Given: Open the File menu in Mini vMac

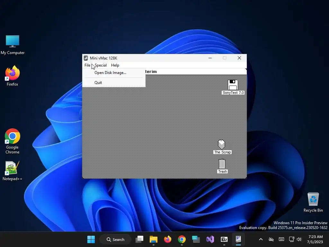Looking at the screenshot, I should (87, 65).
